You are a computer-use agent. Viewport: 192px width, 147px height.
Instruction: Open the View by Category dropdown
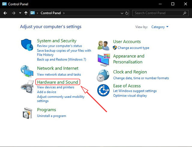click(x=160, y=27)
